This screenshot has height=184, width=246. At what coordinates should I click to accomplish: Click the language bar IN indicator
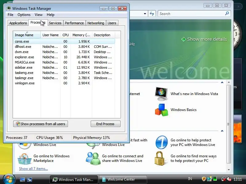tap(190, 179)
